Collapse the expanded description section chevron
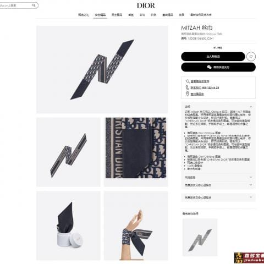Viewport: 264px width, 264px height. click(251, 107)
